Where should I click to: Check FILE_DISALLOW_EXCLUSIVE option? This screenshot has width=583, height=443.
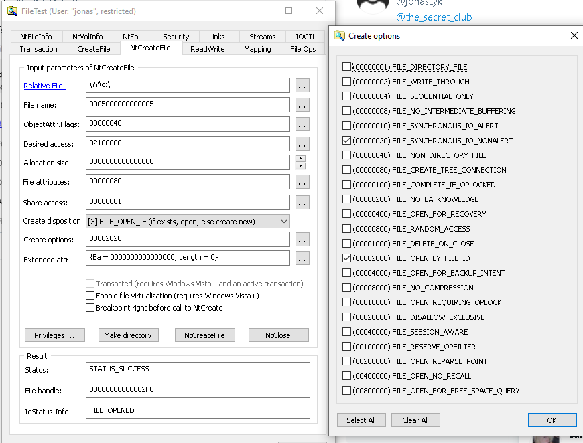click(346, 317)
